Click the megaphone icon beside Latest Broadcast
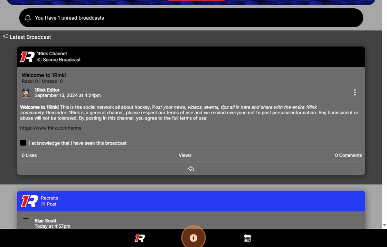The width and height of the screenshot is (387, 247). point(6,37)
